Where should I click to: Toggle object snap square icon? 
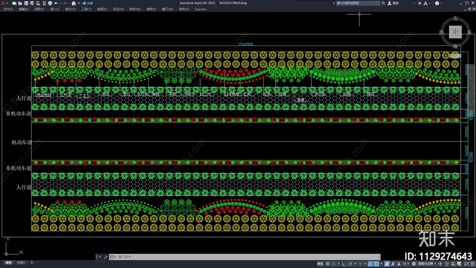point(376,264)
